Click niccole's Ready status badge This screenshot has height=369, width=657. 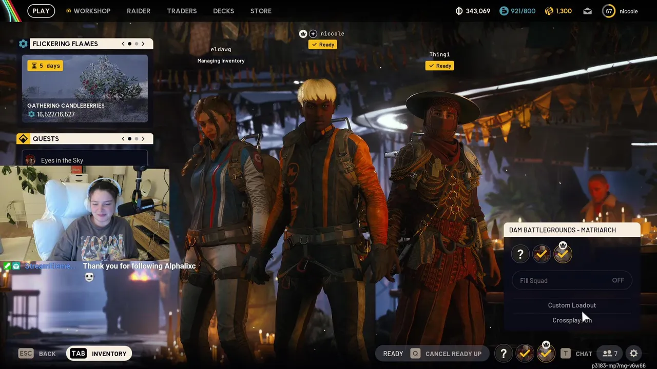[323, 45]
